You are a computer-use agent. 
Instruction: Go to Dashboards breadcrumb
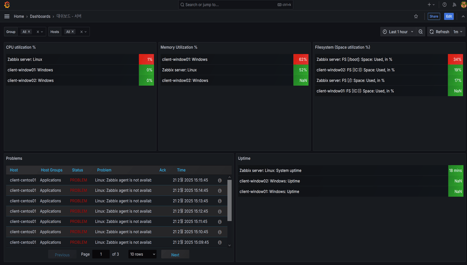pyautogui.click(x=40, y=17)
